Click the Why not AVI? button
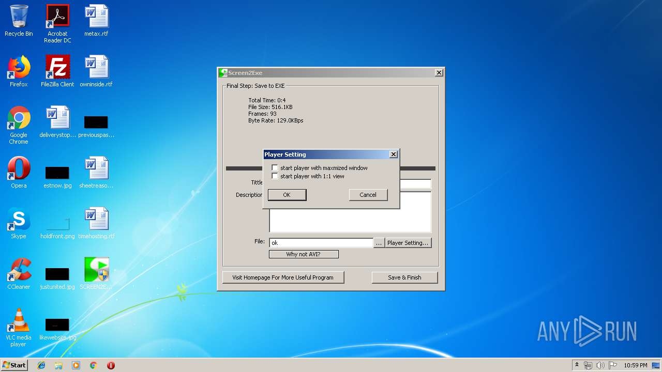662x372 pixels. click(x=304, y=254)
